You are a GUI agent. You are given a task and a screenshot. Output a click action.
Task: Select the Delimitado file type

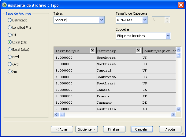pos(17,20)
